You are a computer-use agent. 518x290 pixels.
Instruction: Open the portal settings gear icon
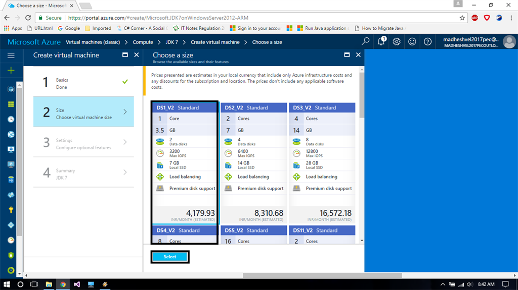click(x=397, y=41)
